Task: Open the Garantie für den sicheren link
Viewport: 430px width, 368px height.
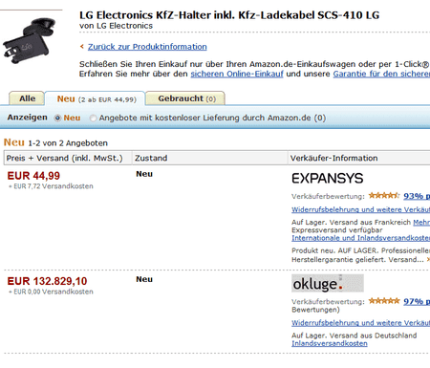Action: click(x=381, y=74)
